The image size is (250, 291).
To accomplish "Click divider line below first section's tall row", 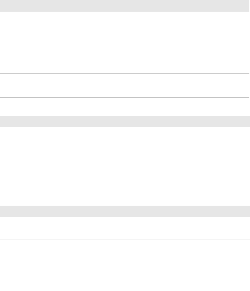I will pyautogui.click(x=125, y=73).
